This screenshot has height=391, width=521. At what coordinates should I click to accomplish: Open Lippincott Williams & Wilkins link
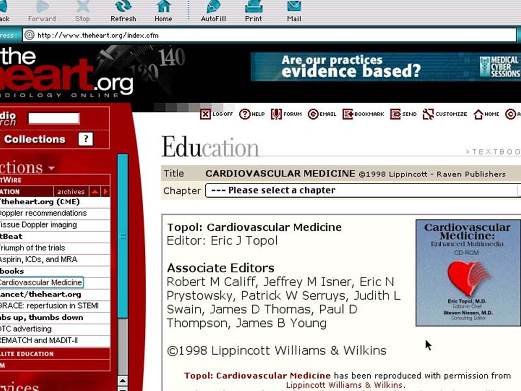tap(346, 386)
